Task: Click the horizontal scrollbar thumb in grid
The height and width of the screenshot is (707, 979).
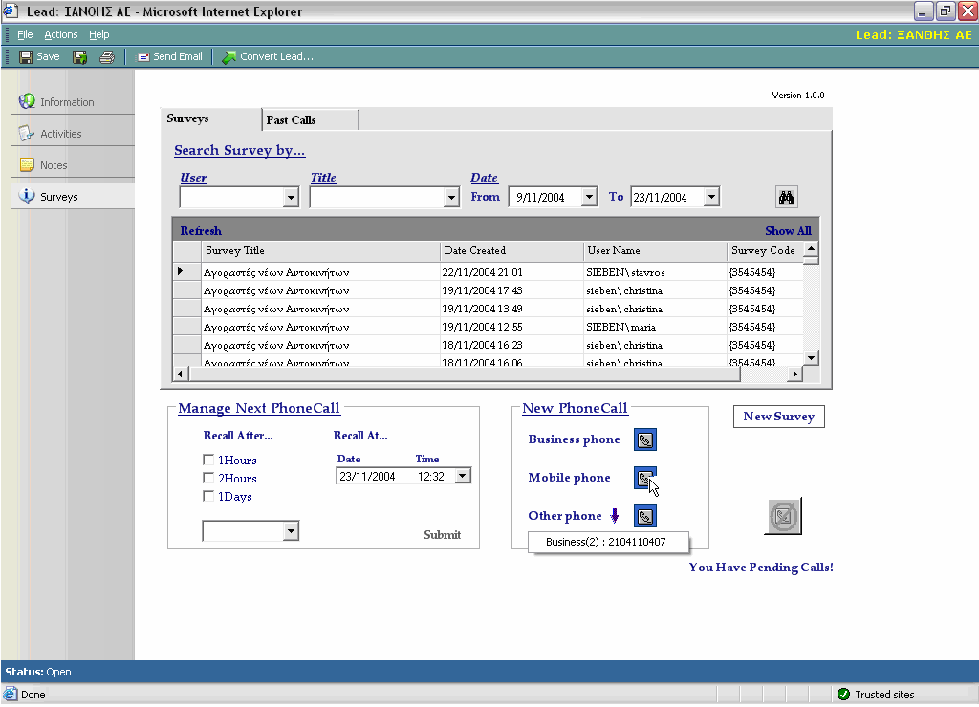Action: [464, 374]
